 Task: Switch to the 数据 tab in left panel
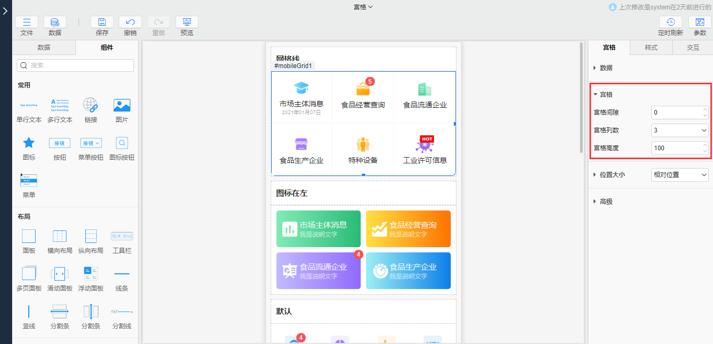44,48
